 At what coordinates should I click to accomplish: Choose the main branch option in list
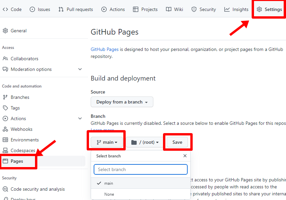tap(140, 183)
